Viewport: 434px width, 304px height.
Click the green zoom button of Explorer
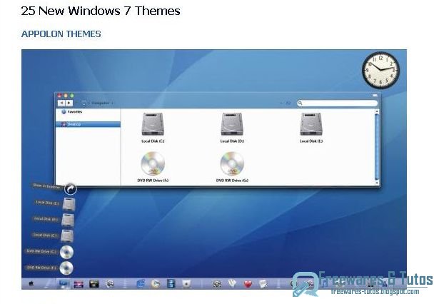(71, 96)
